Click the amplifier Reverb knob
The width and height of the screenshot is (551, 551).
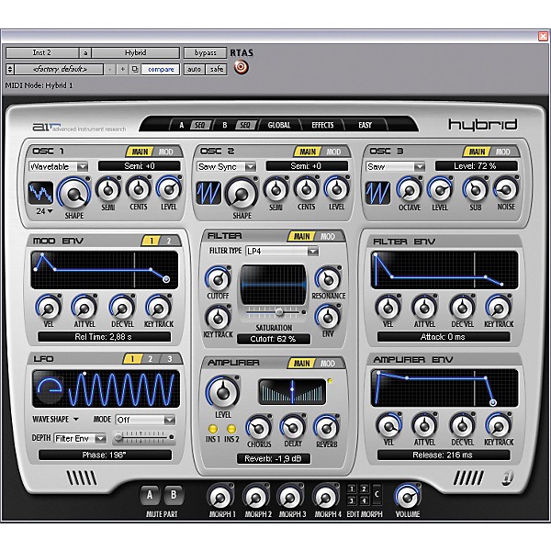[326, 426]
